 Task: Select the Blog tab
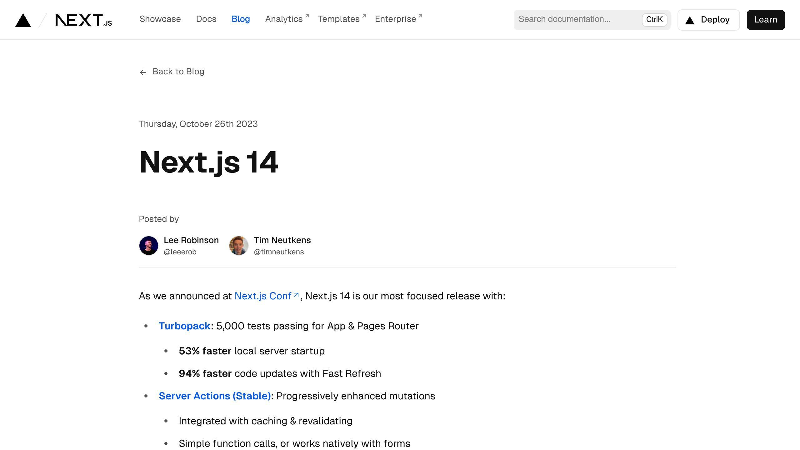point(241,19)
